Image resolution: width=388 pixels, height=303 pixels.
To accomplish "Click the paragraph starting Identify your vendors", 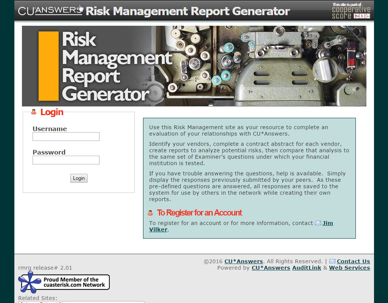I will pos(249,154).
